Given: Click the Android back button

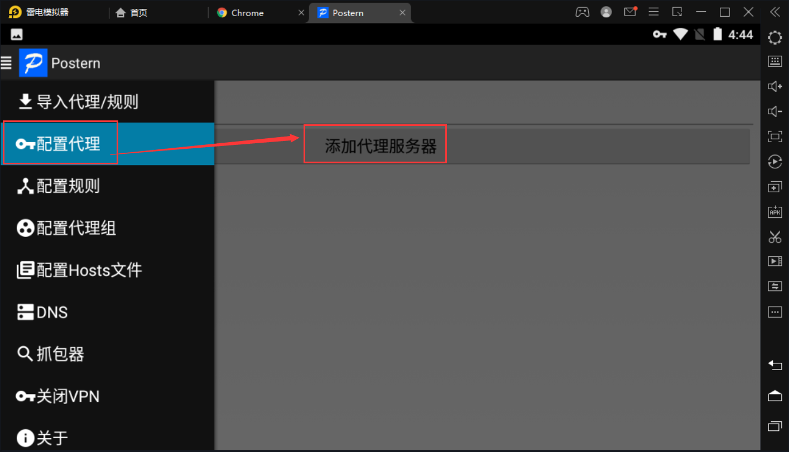Looking at the screenshot, I should [775, 365].
